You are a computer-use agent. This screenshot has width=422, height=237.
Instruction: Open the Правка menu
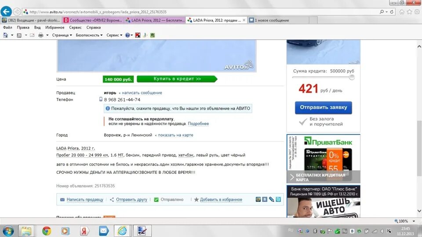23,27
